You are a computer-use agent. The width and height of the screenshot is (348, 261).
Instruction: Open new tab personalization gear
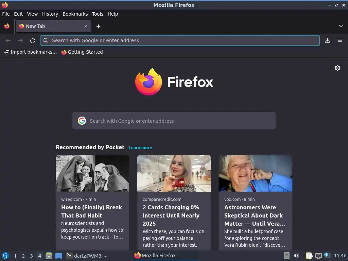coord(337,68)
